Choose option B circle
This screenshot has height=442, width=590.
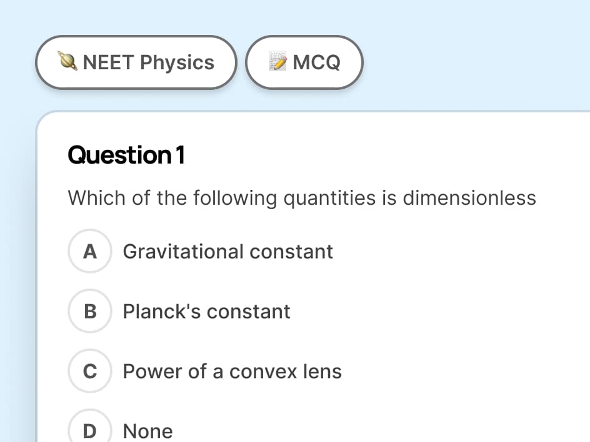point(90,311)
